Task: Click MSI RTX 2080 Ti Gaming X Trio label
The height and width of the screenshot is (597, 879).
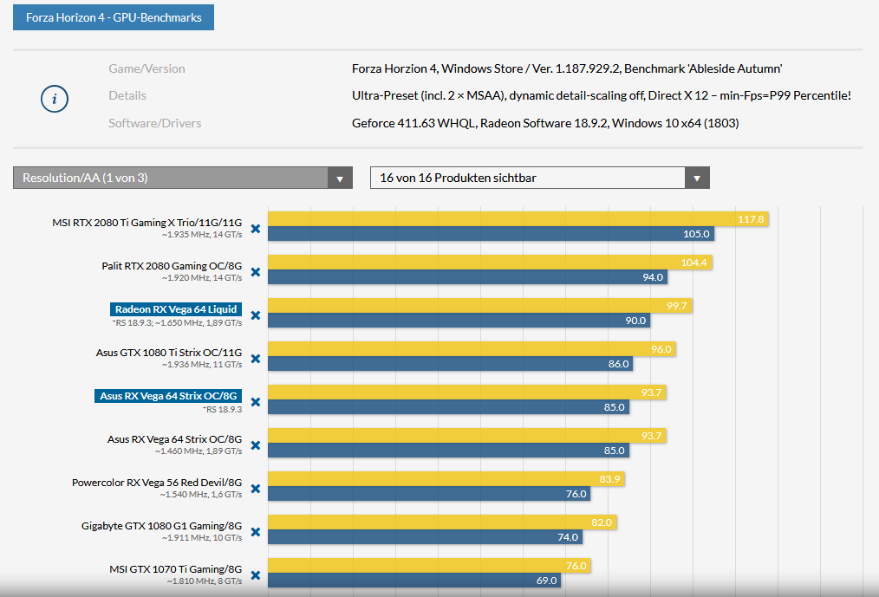Action: (x=146, y=223)
